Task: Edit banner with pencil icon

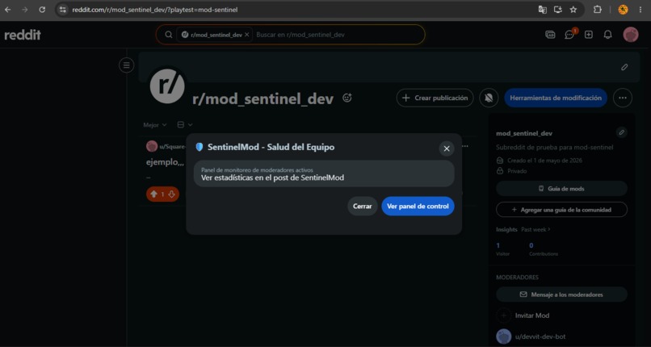Action: coord(624,67)
